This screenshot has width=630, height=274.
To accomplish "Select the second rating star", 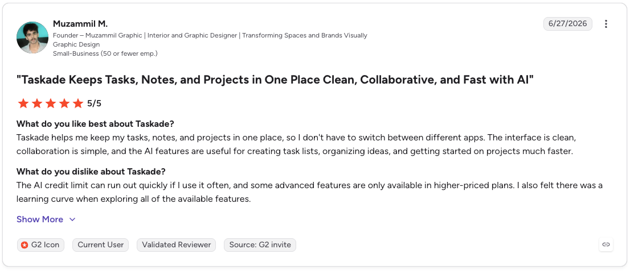I will [37, 103].
